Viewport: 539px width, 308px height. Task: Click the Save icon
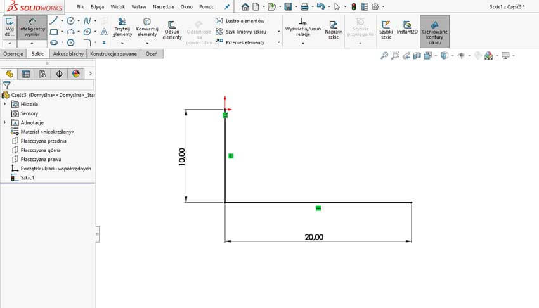coord(288,6)
